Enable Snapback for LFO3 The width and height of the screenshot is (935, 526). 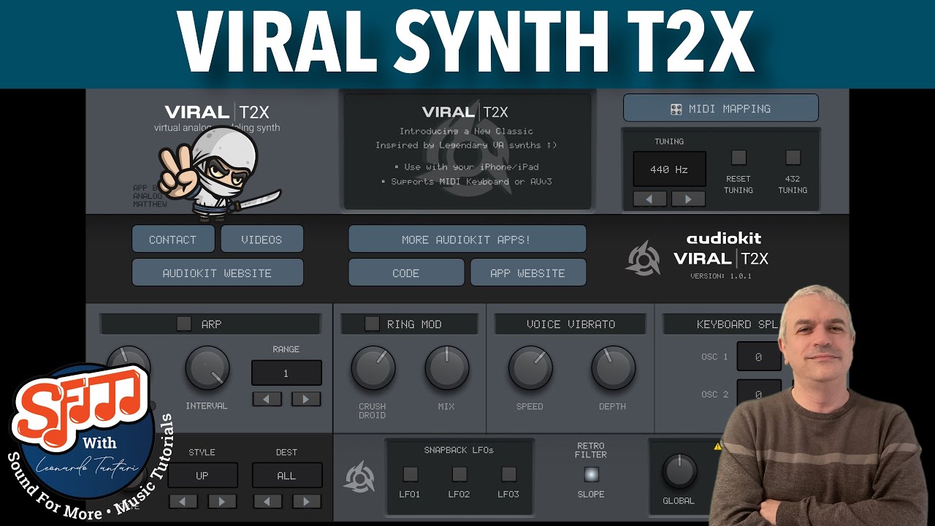(x=508, y=473)
